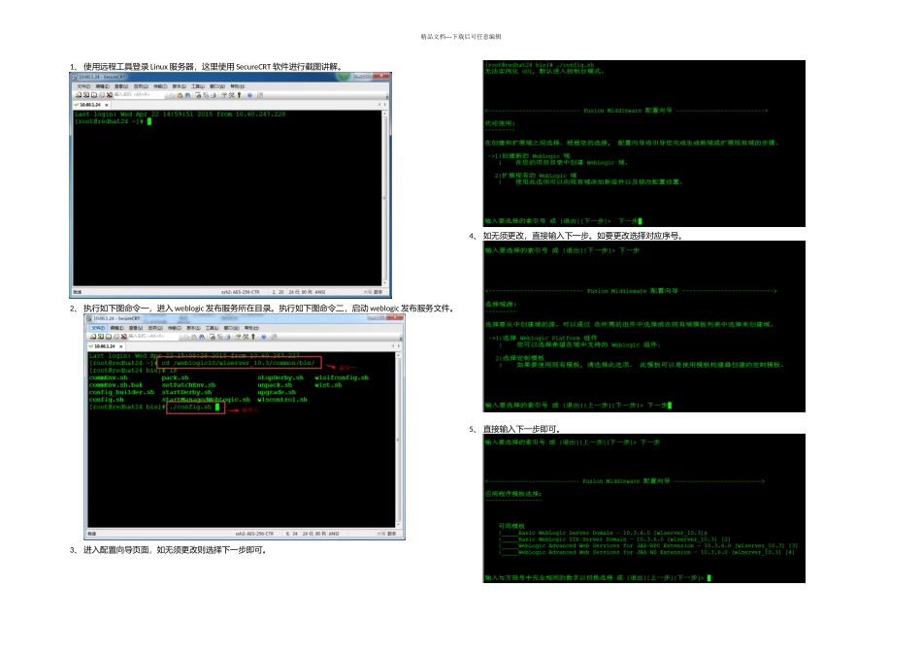Click red Disconnect icon in step 1 SecureCRT toolbar
Viewport: 922px width, 652px height.
[110, 95]
